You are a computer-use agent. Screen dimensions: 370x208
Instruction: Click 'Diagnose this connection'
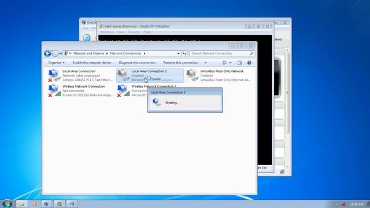tap(137, 62)
